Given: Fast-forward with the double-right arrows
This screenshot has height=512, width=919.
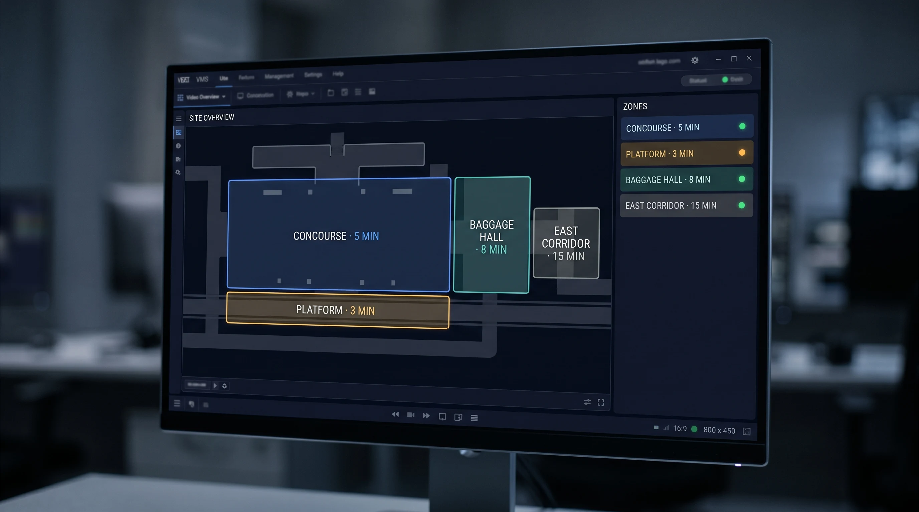Looking at the screenshot, I should pyautogui.click(x=426, y=416).
